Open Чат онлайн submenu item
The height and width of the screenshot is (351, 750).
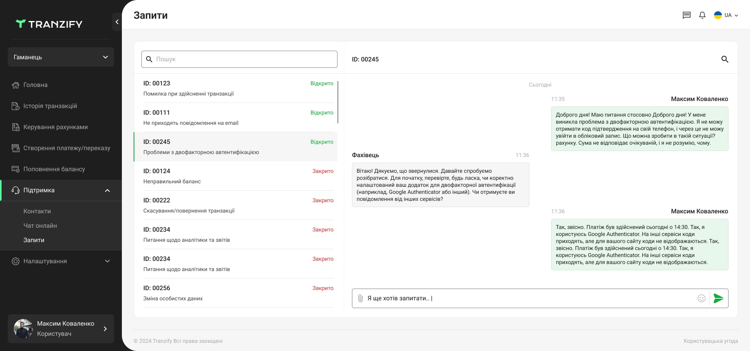point(40,225)
